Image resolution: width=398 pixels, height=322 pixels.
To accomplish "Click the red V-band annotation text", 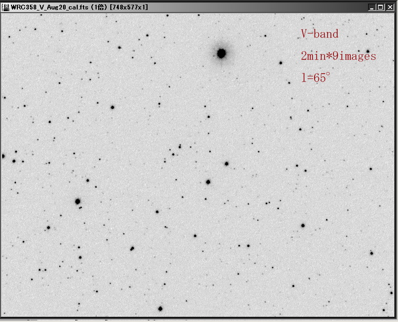I will [320, 34].
